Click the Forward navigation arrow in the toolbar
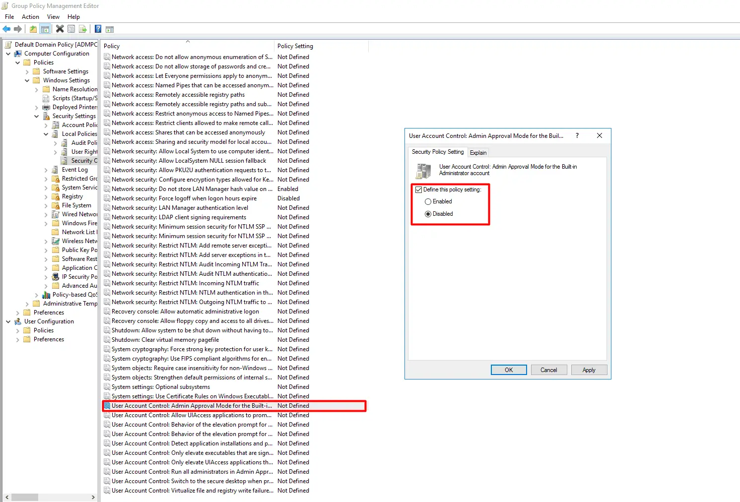 pos(18,28)
